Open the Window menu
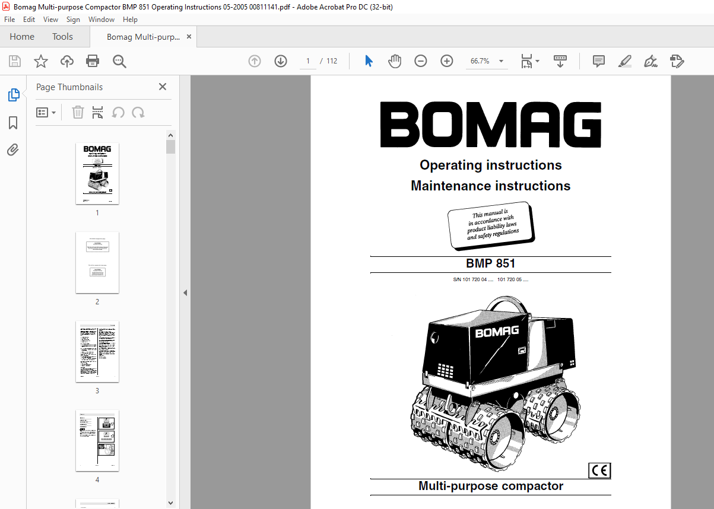Image resolution: width=714 pixels, height=509 pixels. (101, 20)
